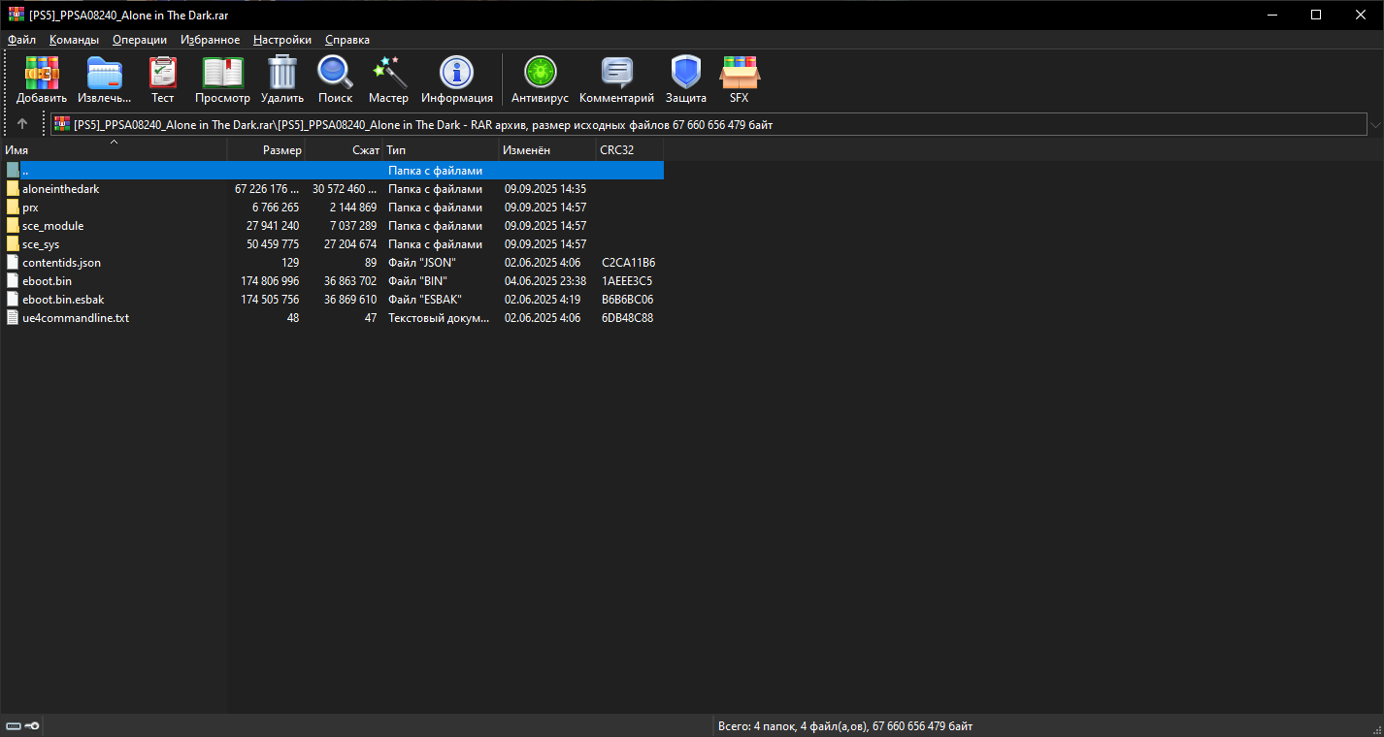The width and height of the screenshot is (1384, 737).
Task: Click size value 27 941 240
Action: tap(273, 226)
